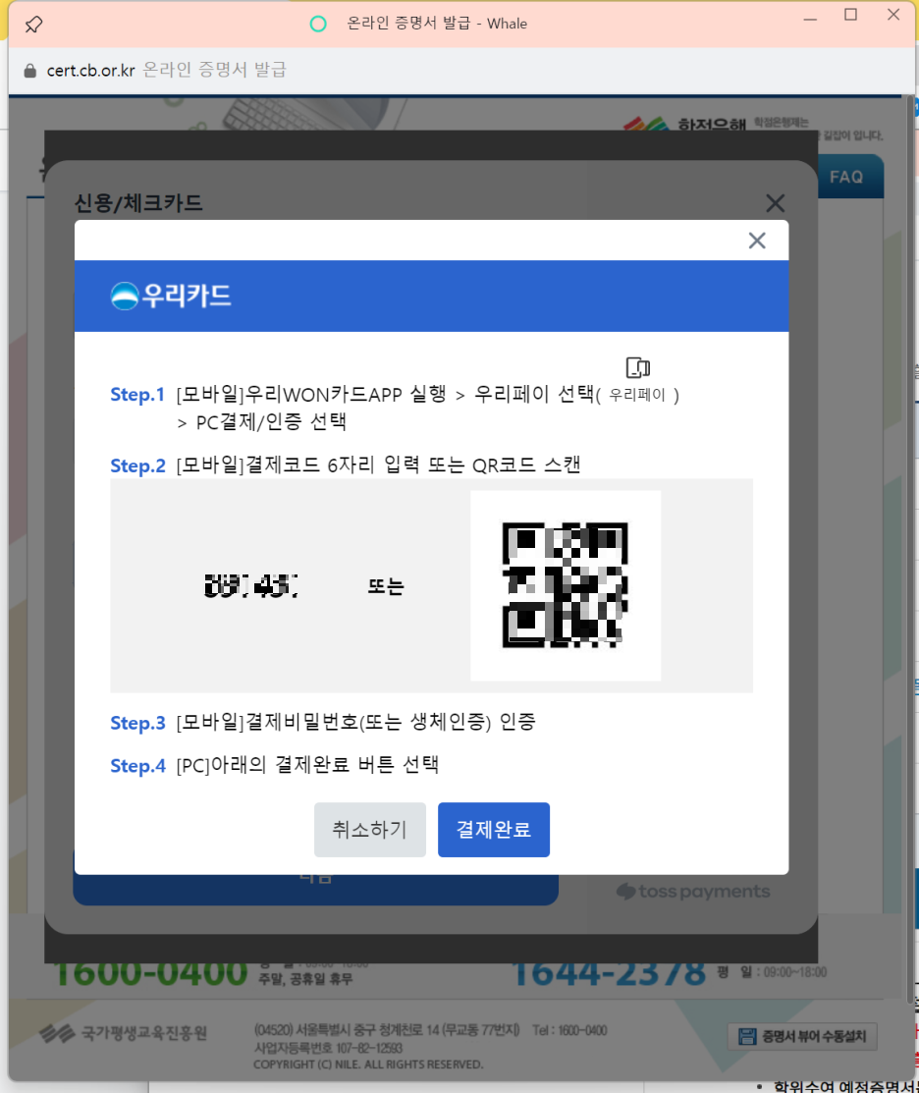Click the 우리카드 logo
Screen dimensions: 919x1093
point(172,296)
